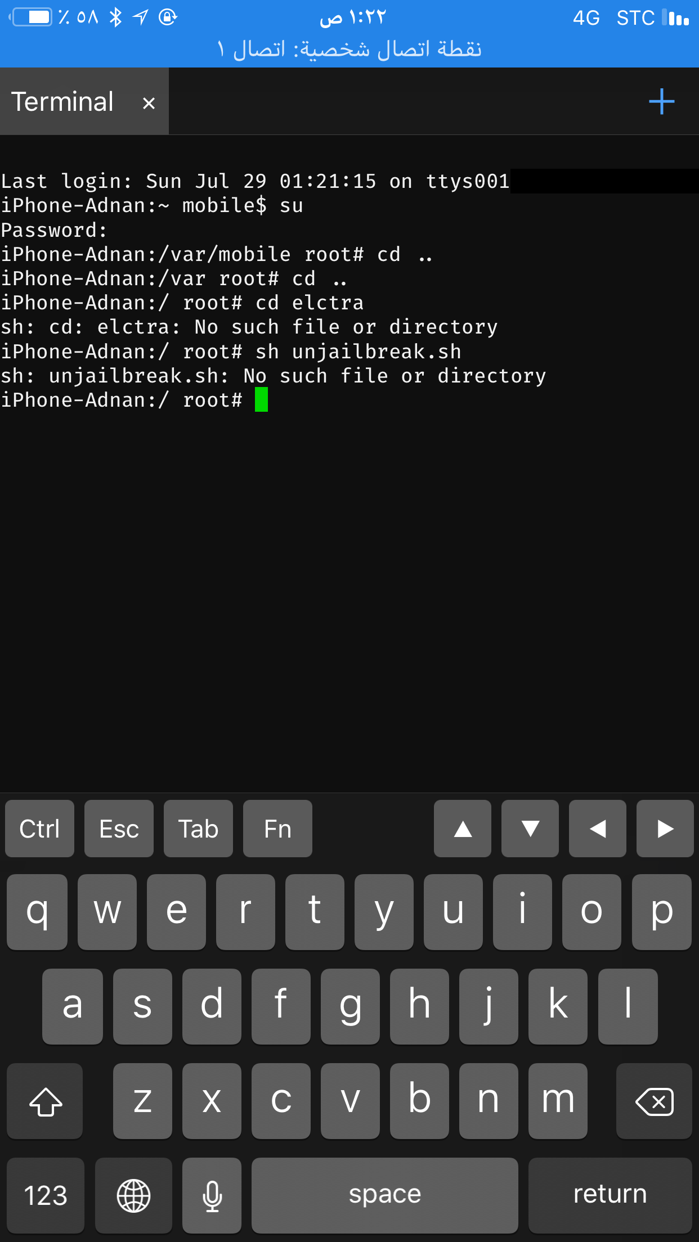Tap the space bar
Viewport: 699px width, 1242px height.
coord(385,1195)
